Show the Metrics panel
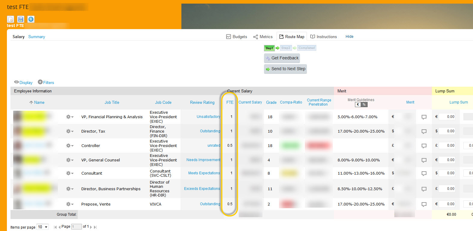The image size is (473, 231). point(263,37)
